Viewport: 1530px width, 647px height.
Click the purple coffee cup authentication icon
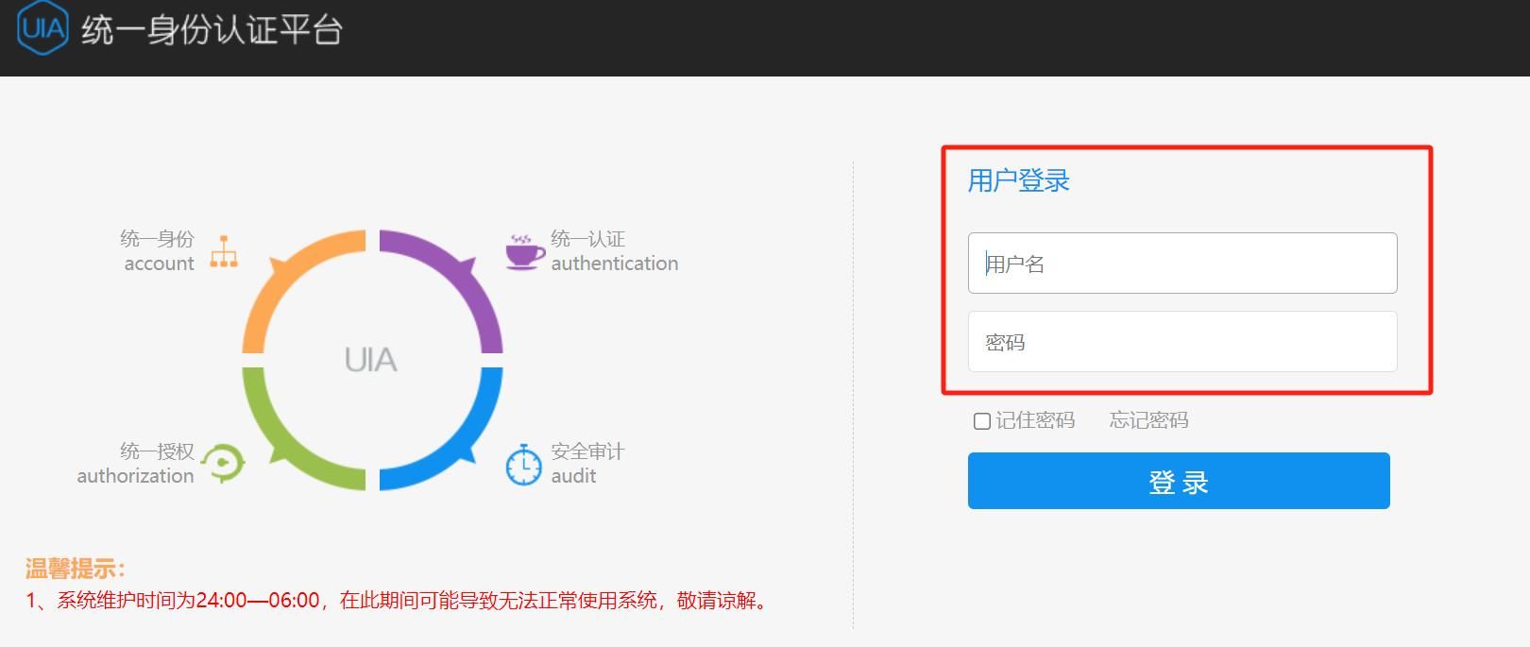coord(524,252)
